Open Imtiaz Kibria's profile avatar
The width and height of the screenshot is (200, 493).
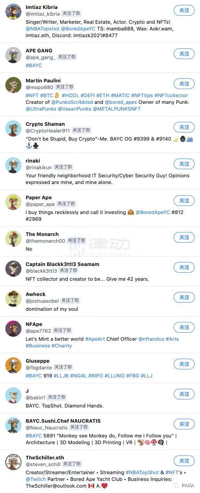pos(13,12)
